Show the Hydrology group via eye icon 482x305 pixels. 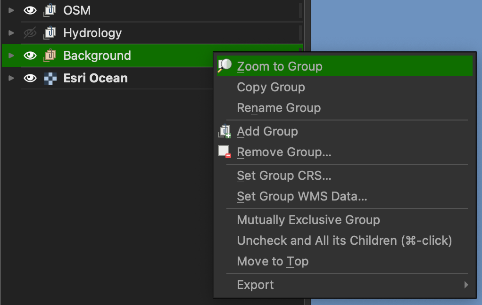point(30,33)
